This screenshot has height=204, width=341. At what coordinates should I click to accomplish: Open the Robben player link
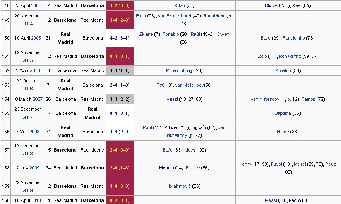(172, 127)
